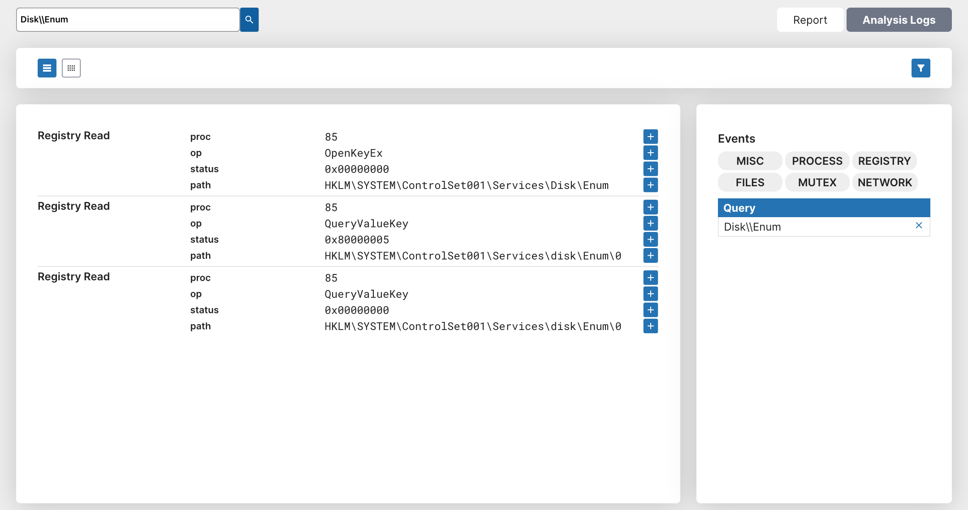968x510 pixels.
Task: Open the Report tab
Action: [810, 20]
